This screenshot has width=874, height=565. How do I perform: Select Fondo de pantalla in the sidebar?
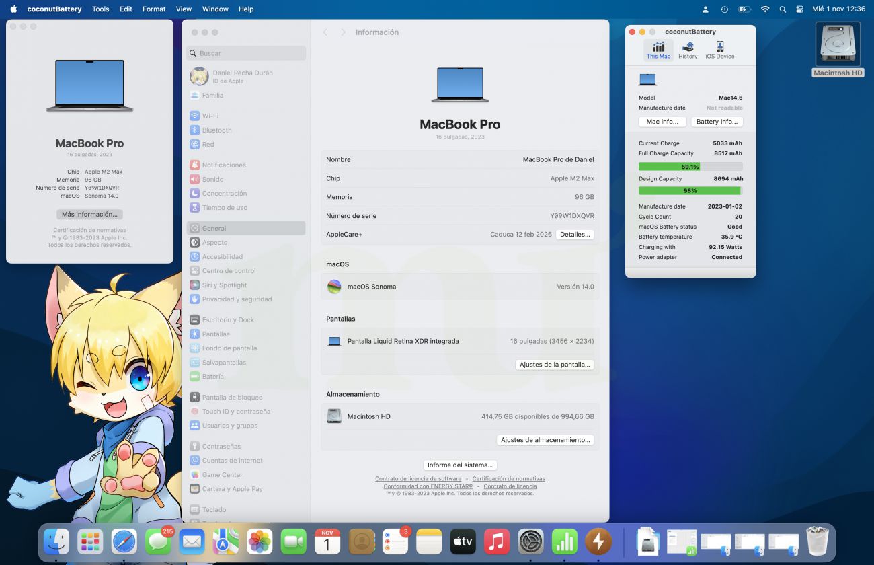246,348
